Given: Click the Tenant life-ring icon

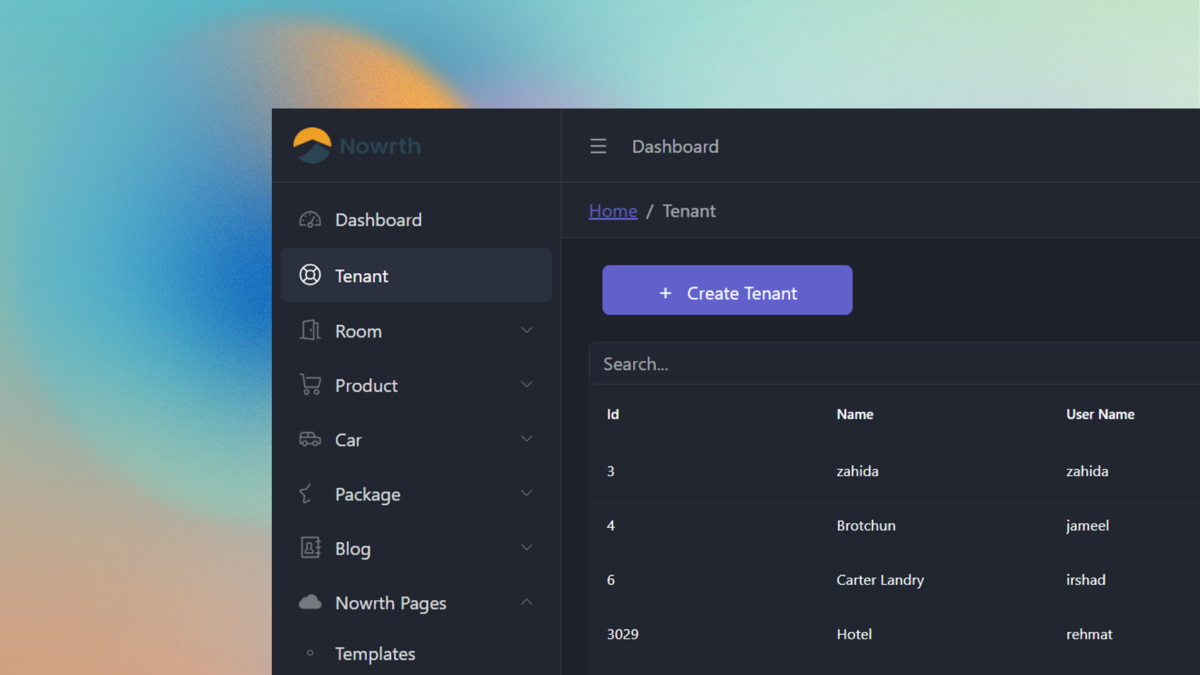Looking at the screenshot, I should coord(310,275).
